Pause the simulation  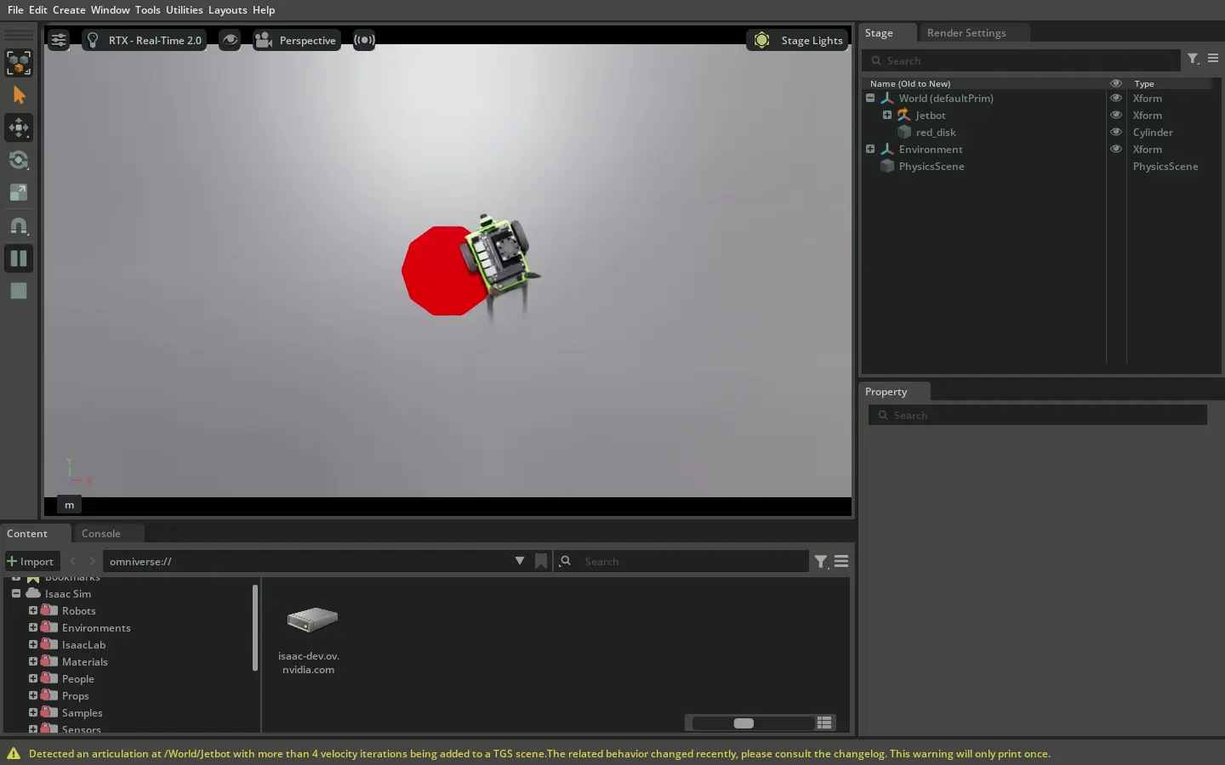pos(19,258)
